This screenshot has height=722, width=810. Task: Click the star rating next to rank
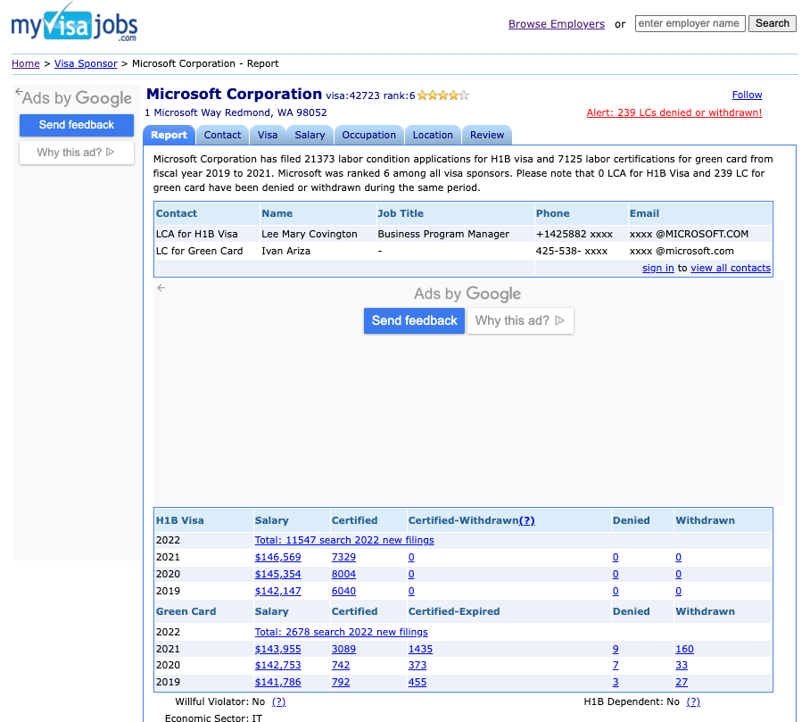(443, 95)
